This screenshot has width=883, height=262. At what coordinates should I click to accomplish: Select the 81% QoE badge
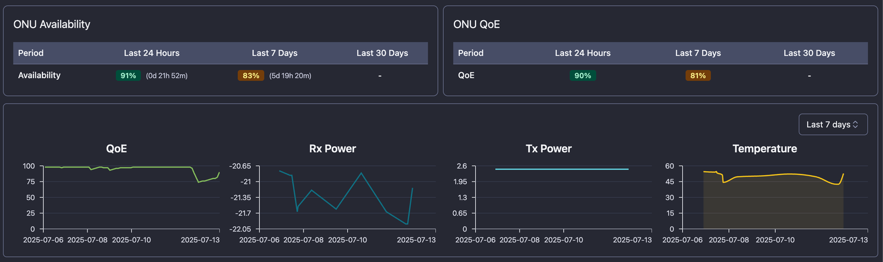tap(698, 76)
